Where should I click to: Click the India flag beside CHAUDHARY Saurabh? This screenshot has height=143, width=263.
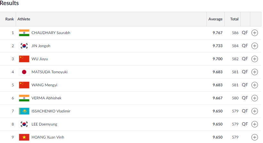click(x=24, y=33)
